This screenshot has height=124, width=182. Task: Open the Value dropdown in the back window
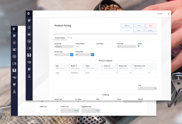click(49, 102)
